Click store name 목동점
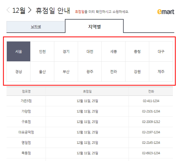 (x=26, y=153)
